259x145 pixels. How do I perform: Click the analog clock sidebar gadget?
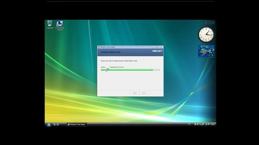tap(206, 35)
